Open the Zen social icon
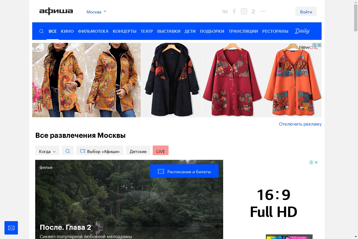The width and height of the screenshot is (358, 239). [x=253, y=12]
